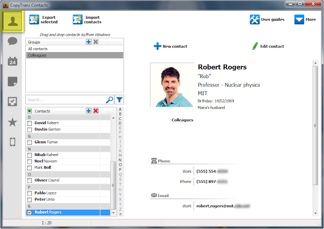
Task: Select the Pablo Lopez contact name
Action: pos(46,193)
